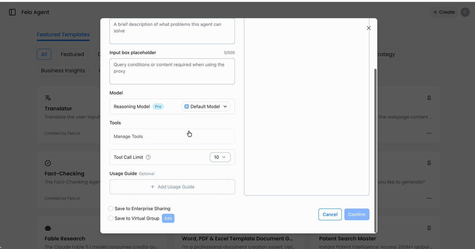The width and height of the screenshot is (475, 249).
Task: Click the plus icon in Add Usage Guide
Action: pyautogui.click(x=152, y=187)
